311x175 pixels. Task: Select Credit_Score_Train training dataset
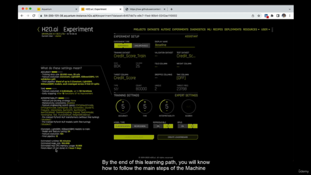point(130,56)
